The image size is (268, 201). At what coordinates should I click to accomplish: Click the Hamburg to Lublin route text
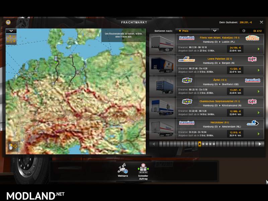pyautogui.click(x=219, y=42)
